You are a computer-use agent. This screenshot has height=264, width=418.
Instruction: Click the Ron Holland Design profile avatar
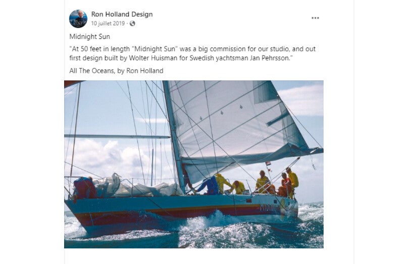coord(78,19)
